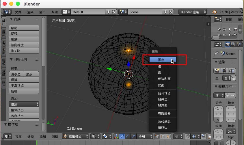Toggle visibility eye of first outliner row
Screen dimensions: 244x145
(224, 29)
